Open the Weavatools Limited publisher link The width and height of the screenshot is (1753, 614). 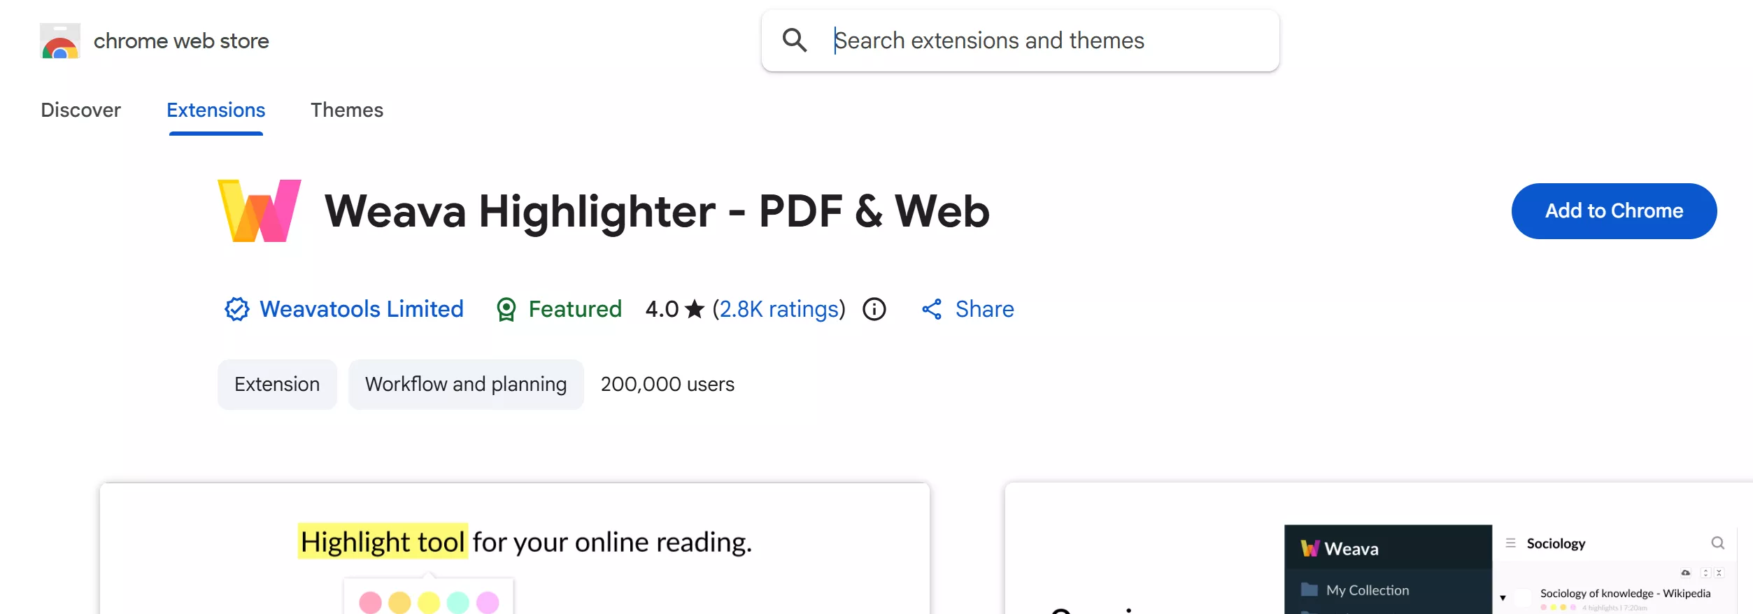pos(362,309)
